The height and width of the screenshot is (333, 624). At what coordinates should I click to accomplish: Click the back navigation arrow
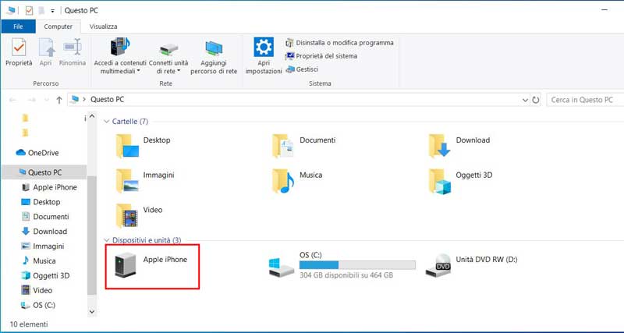pyautogui.click(x=12, y=100)
